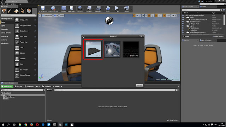
Task: Choose Default level template thumbnail
Action: tap(93, 49)
